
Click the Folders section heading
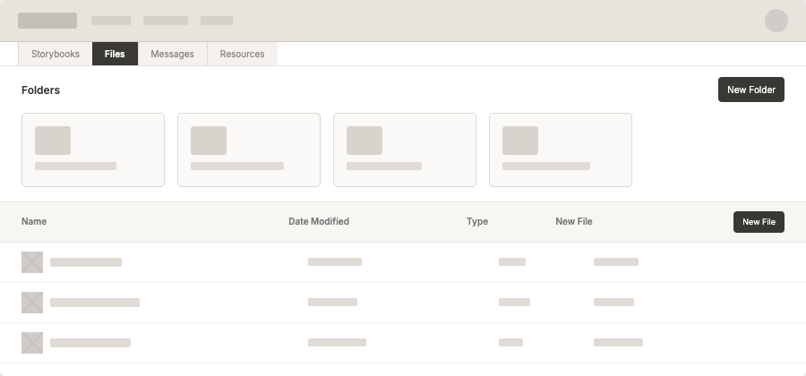[40, 90]
